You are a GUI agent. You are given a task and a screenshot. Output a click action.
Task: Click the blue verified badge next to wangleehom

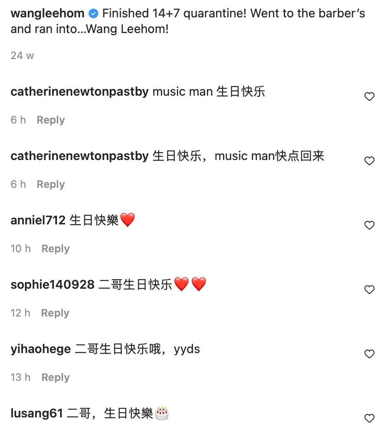click(93, 13)
